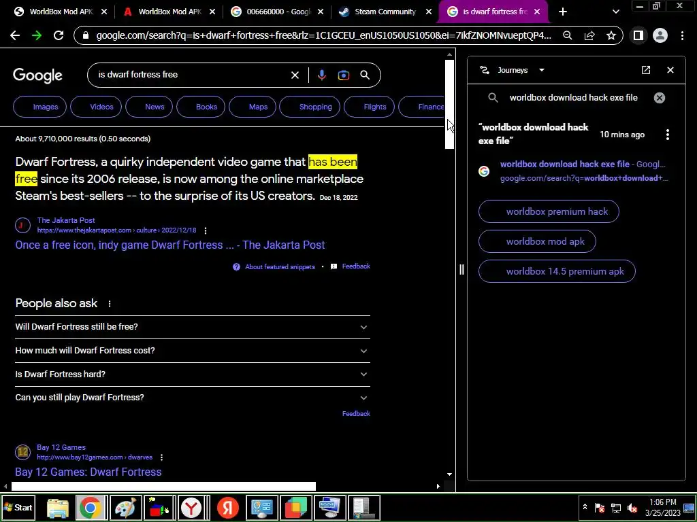
Task: Go back to previous page
Action: point(15,35)
